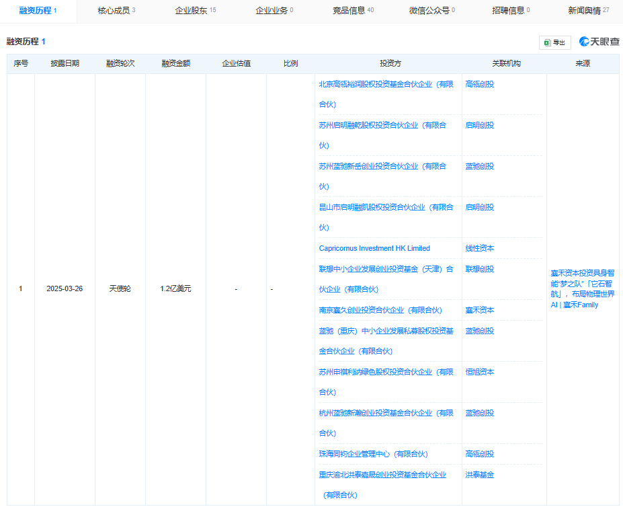Open 启明创投 beside 昆山市启明融凯
The width and height of the screenshot is (623, 507).
click(x=480, y=207)
